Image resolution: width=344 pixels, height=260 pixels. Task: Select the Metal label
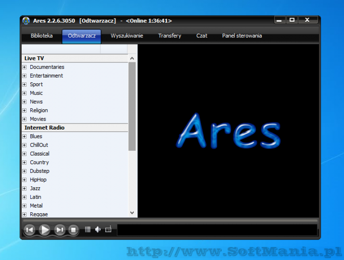click(36, 206)
